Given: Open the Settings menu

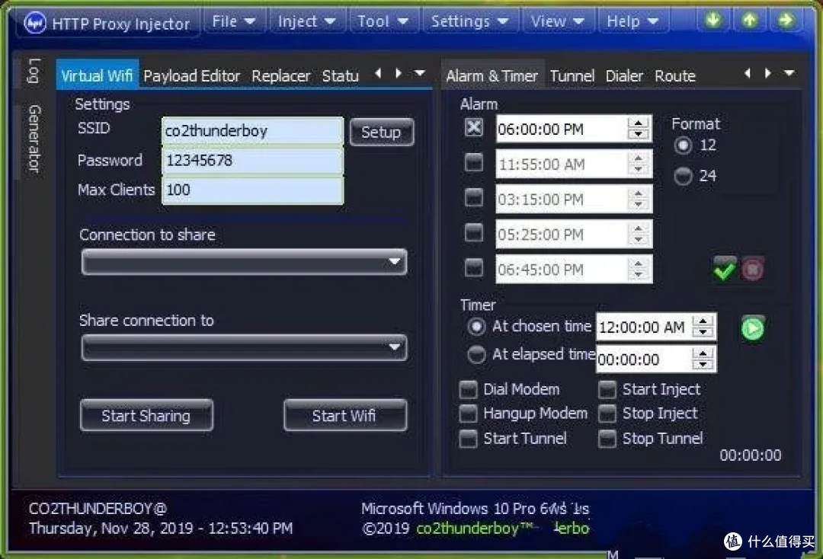Looking at the screenshot, I should tap(469, 21).
